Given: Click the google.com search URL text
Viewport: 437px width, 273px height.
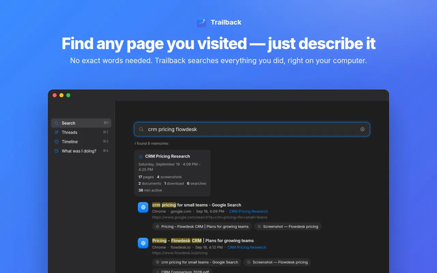Looking at the screenshot, I should click(210, 217).
